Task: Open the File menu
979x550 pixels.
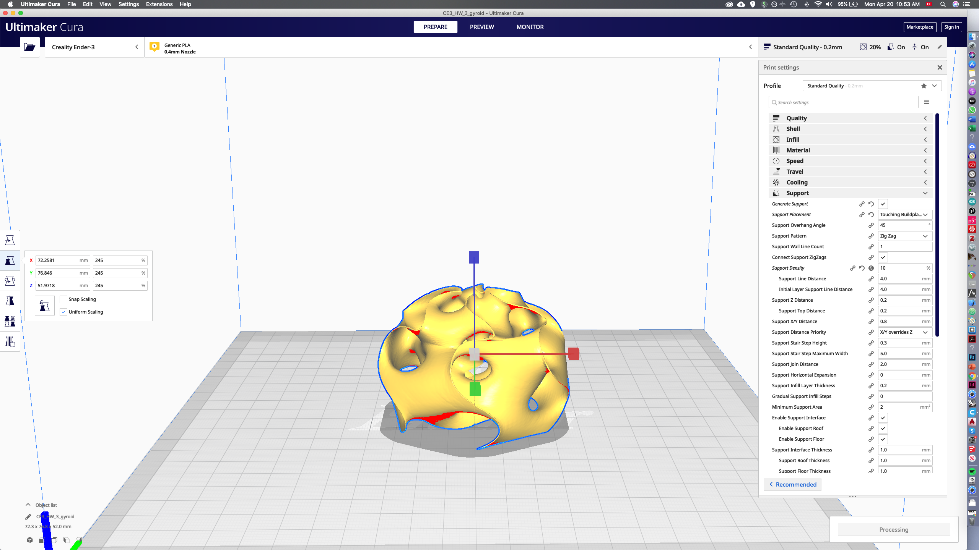Action: pyautogui.click(x=72, y=4)
